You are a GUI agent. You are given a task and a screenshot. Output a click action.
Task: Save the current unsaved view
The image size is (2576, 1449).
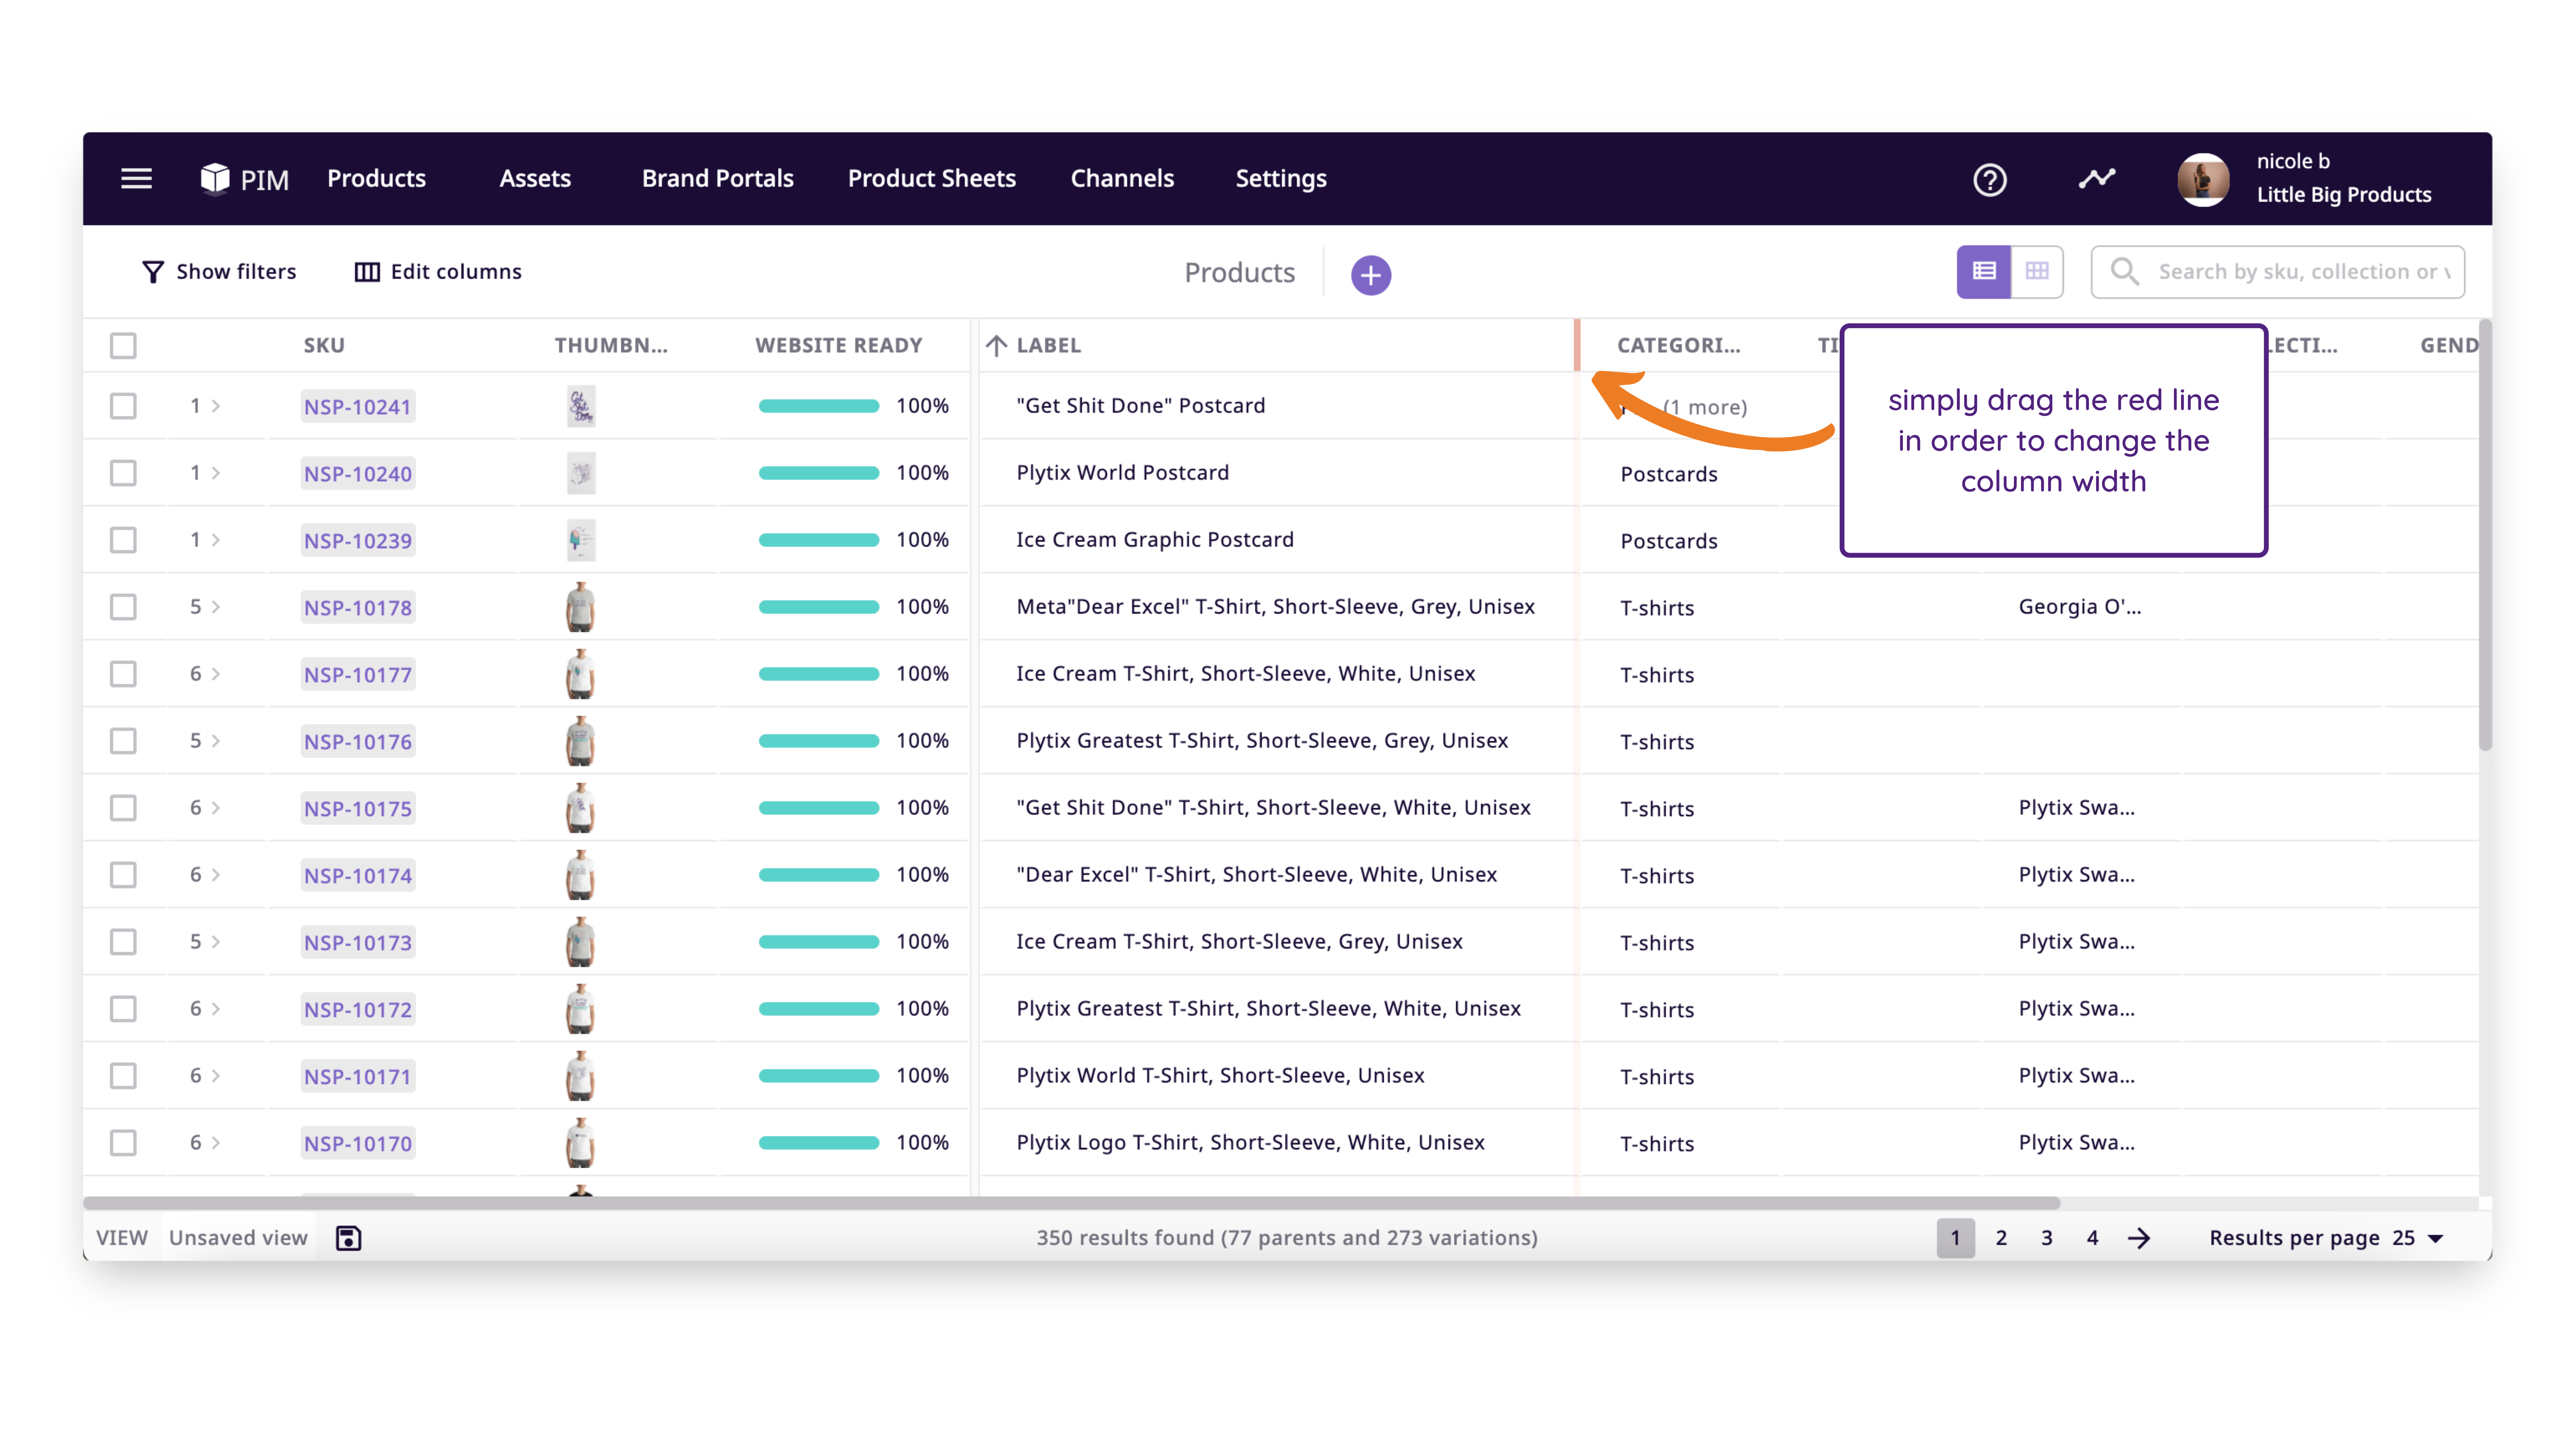click(x=348, y=1238)
